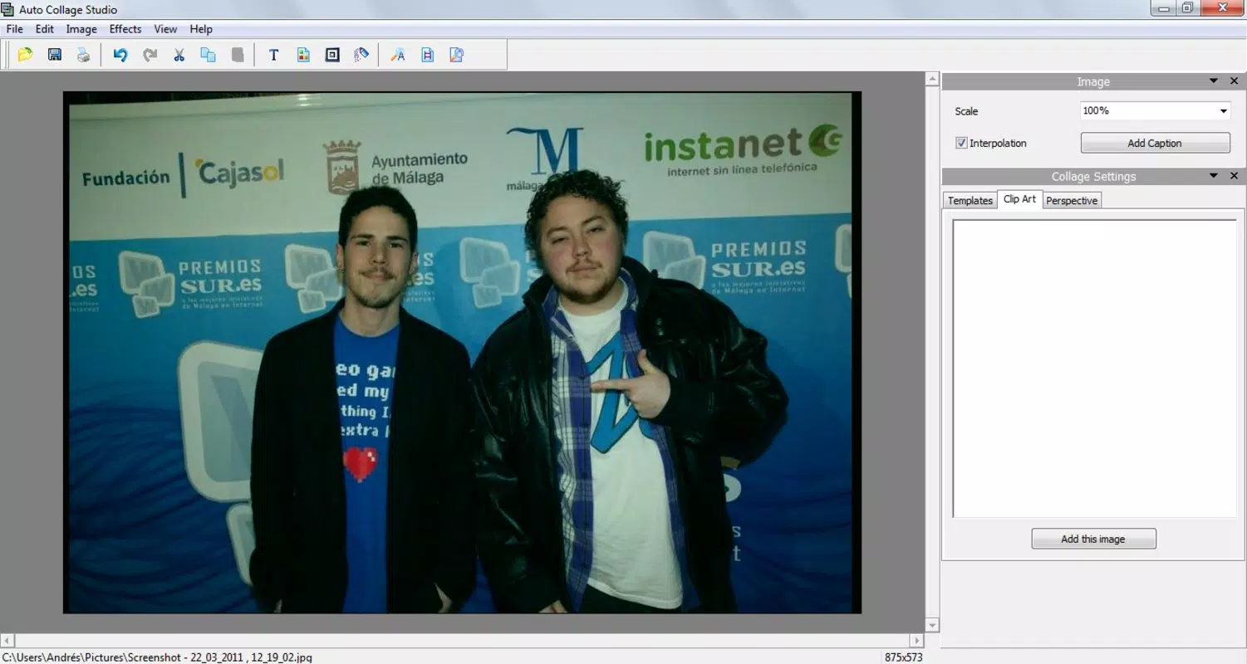
Task: Click the empty clip art list box
Action: 1094,369
